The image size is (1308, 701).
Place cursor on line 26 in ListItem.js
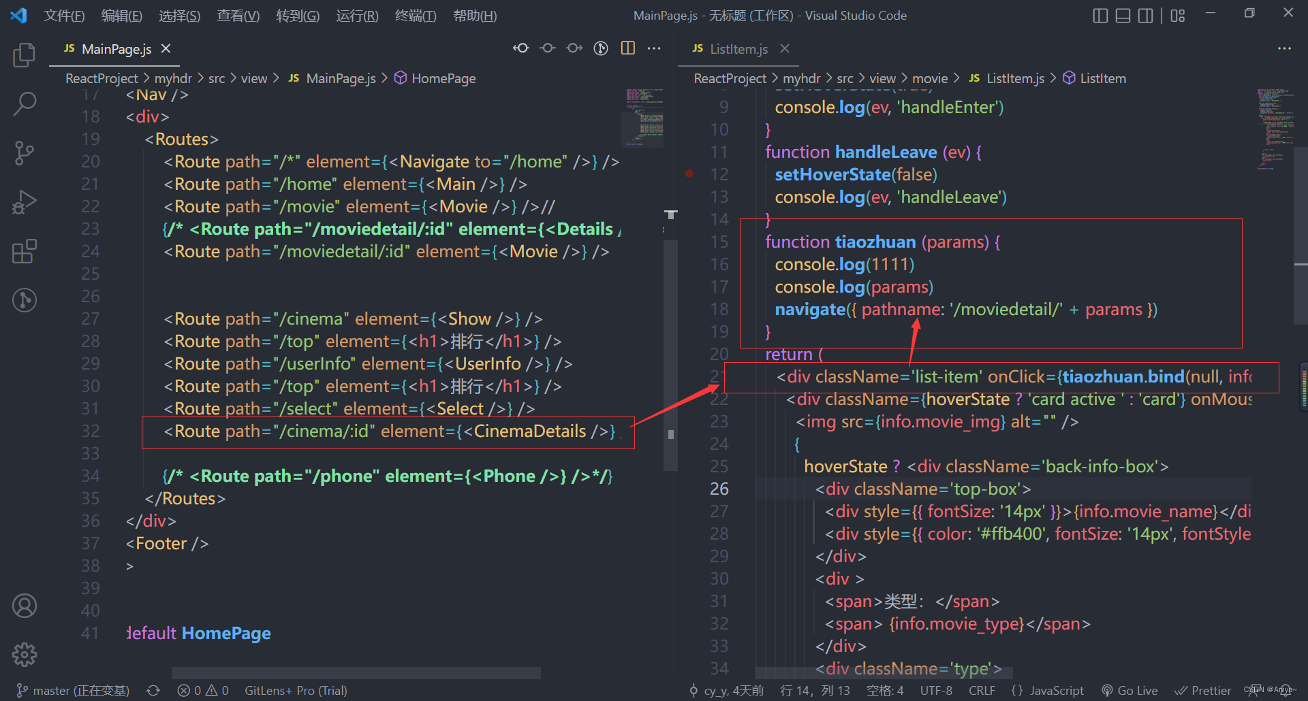pos(1003,489)
